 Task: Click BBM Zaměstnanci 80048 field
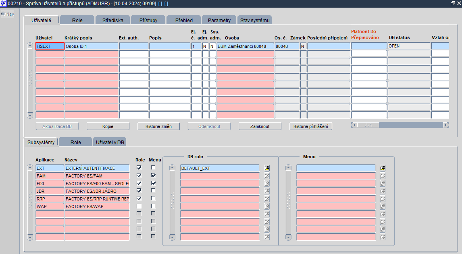tap(246, 46)
